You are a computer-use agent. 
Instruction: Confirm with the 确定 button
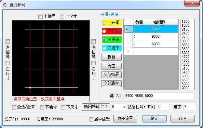pyautogui.click(x=155, y=119)
